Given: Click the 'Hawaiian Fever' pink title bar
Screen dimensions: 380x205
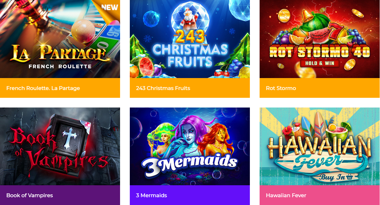Looking at the screenshot, I should (x=319, y=195).
